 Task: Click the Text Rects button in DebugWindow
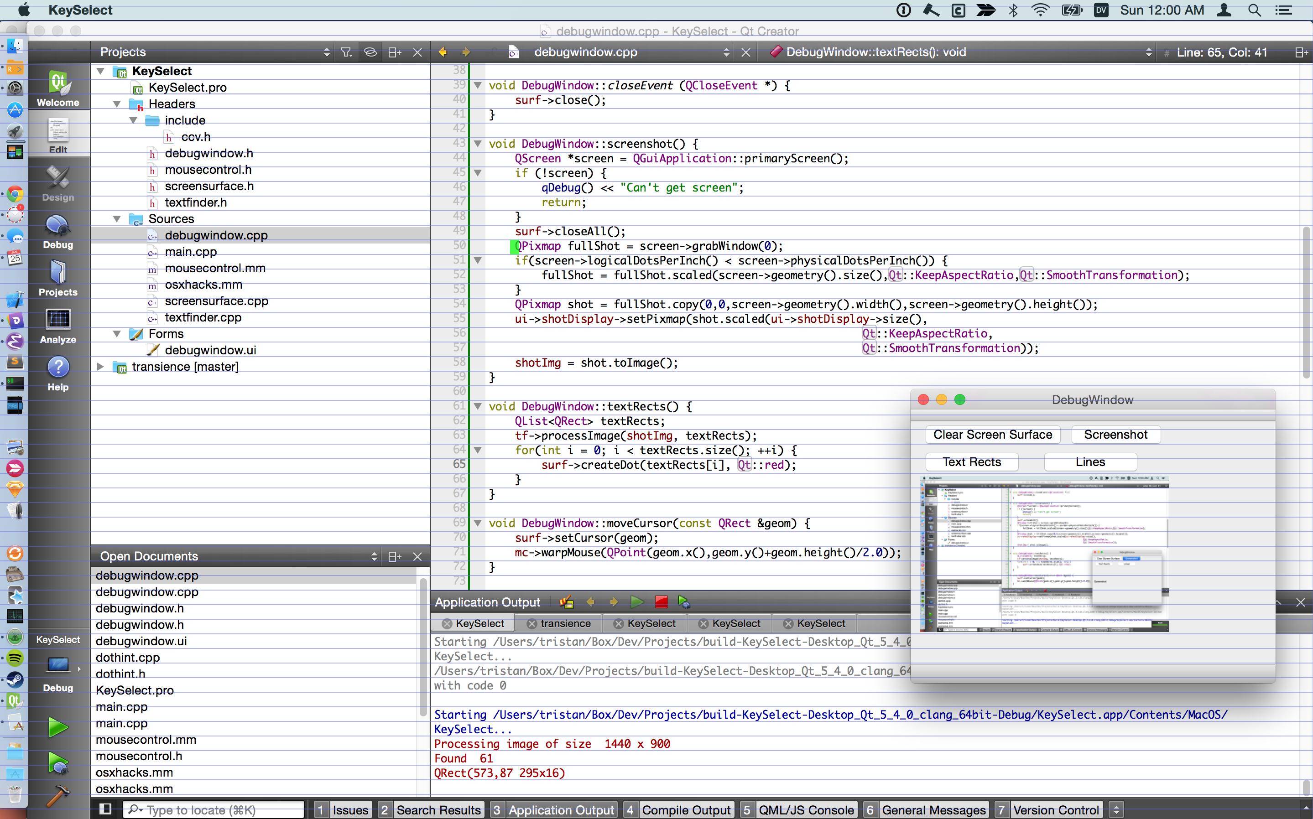coord(972,462)
